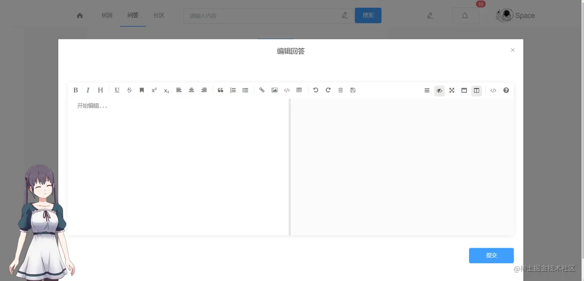584x281 pixels.
Task: Center align the text
Action: [x=191, y=90]
